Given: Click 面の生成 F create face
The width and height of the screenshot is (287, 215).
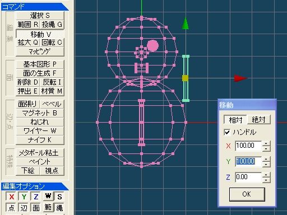Looking at the screenshot, I should (x=40, y=73).
